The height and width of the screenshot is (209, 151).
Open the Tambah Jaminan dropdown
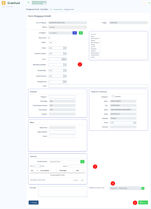coord(64,162)
